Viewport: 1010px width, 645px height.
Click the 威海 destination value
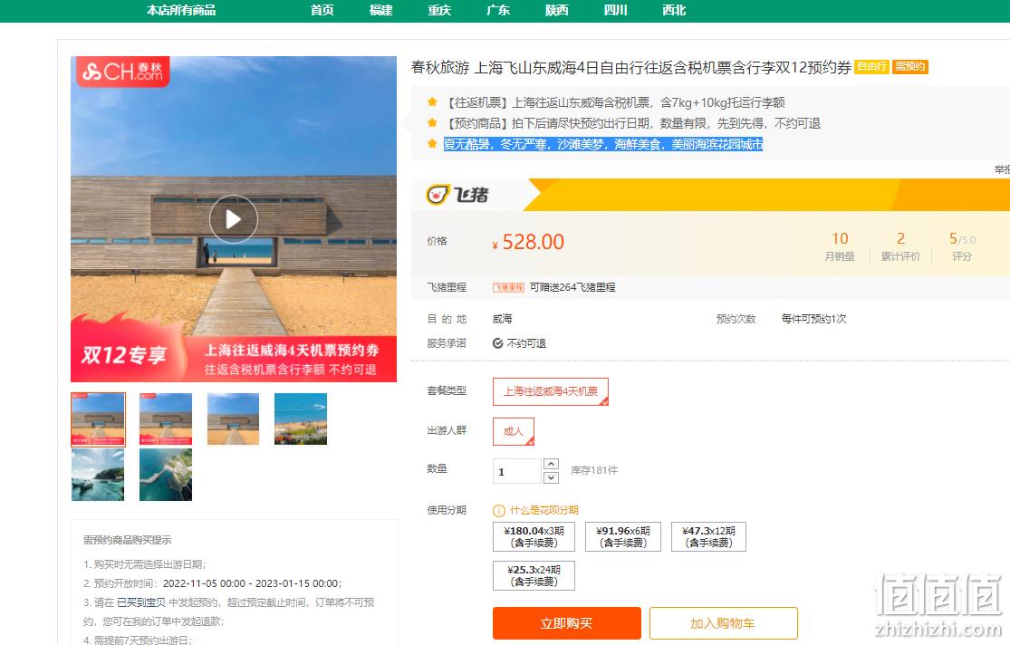pos(503,319)
